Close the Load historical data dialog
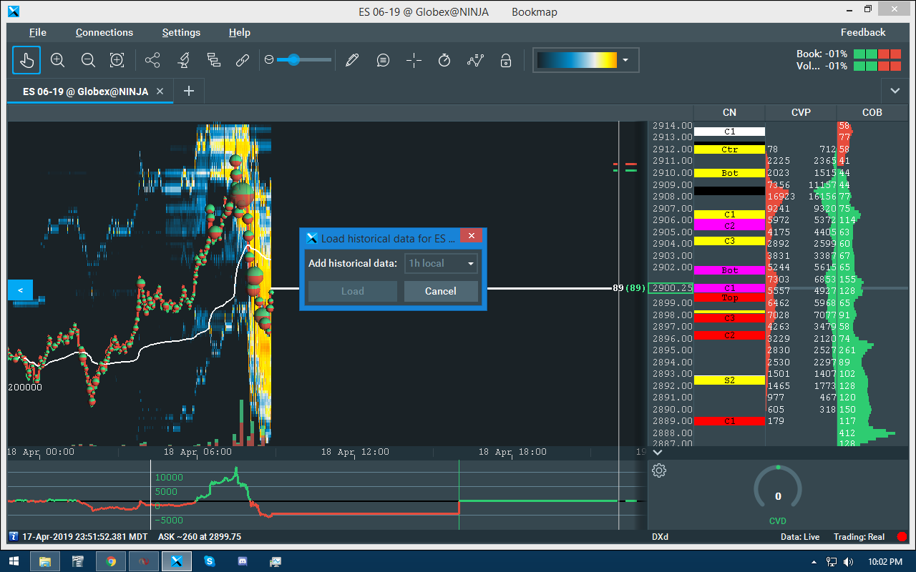This screenshot has width=916, height=572. [471, 237]
